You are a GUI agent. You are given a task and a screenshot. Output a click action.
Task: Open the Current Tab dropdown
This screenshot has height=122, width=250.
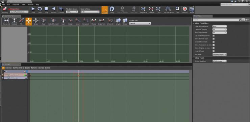pos(140,24)
